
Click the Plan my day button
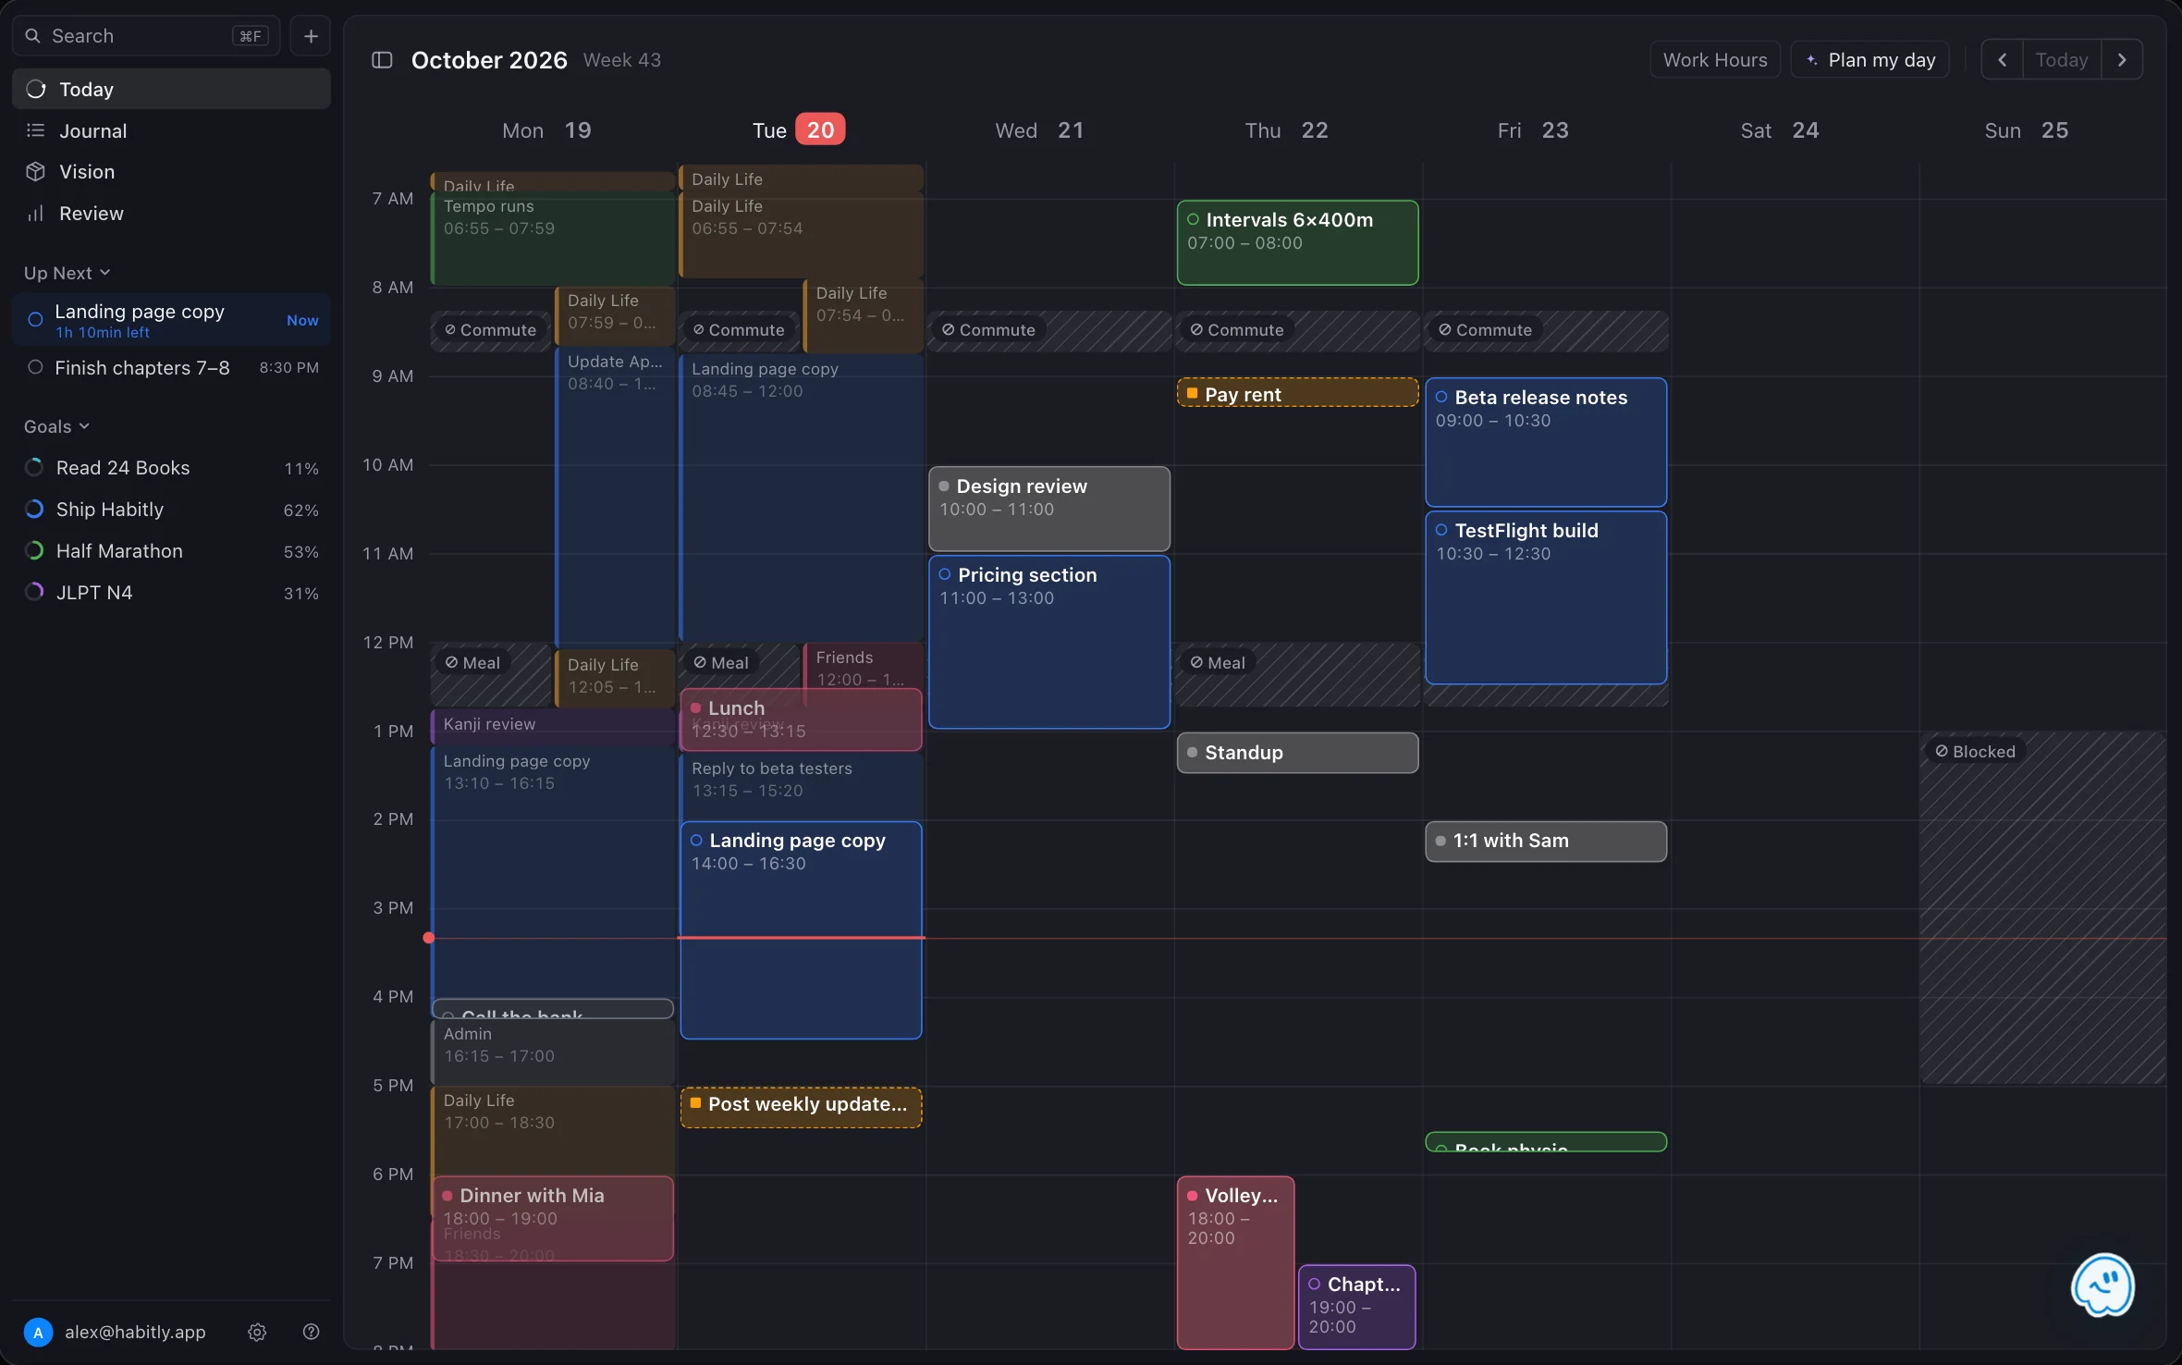tap(1869, 60)
